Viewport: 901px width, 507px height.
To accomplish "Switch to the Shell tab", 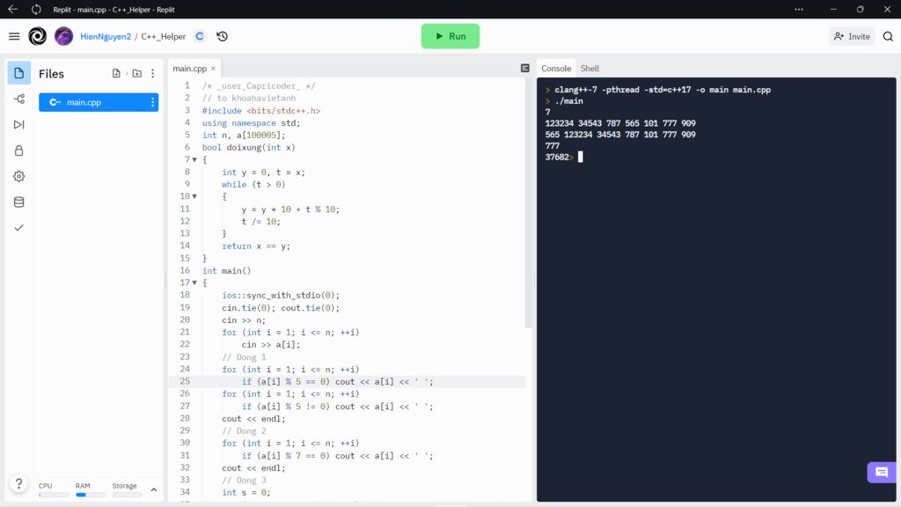I will coord(590,69).
